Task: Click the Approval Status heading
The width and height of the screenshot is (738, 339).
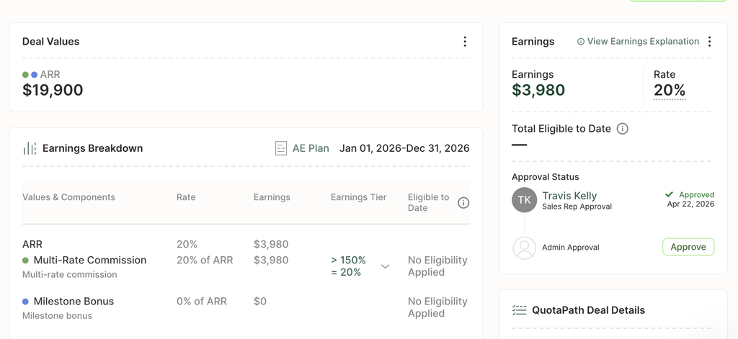Action: [x=546, y=177]
